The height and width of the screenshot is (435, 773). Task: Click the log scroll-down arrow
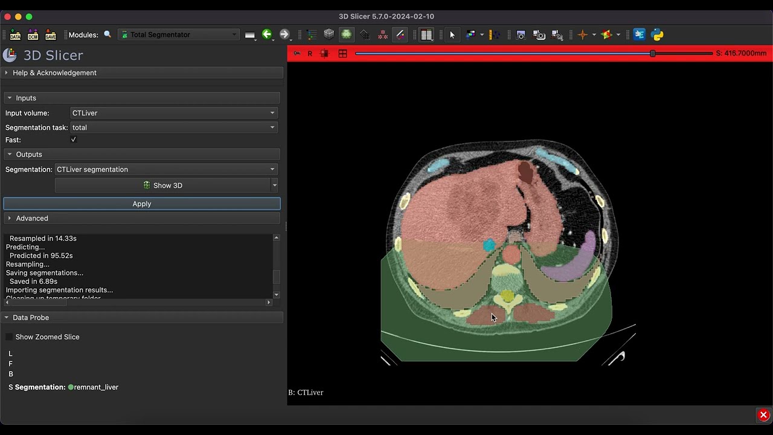tap(277, 295)
